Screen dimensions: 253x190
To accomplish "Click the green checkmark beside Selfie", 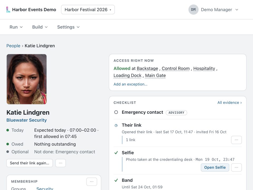I will click(116, 153).
